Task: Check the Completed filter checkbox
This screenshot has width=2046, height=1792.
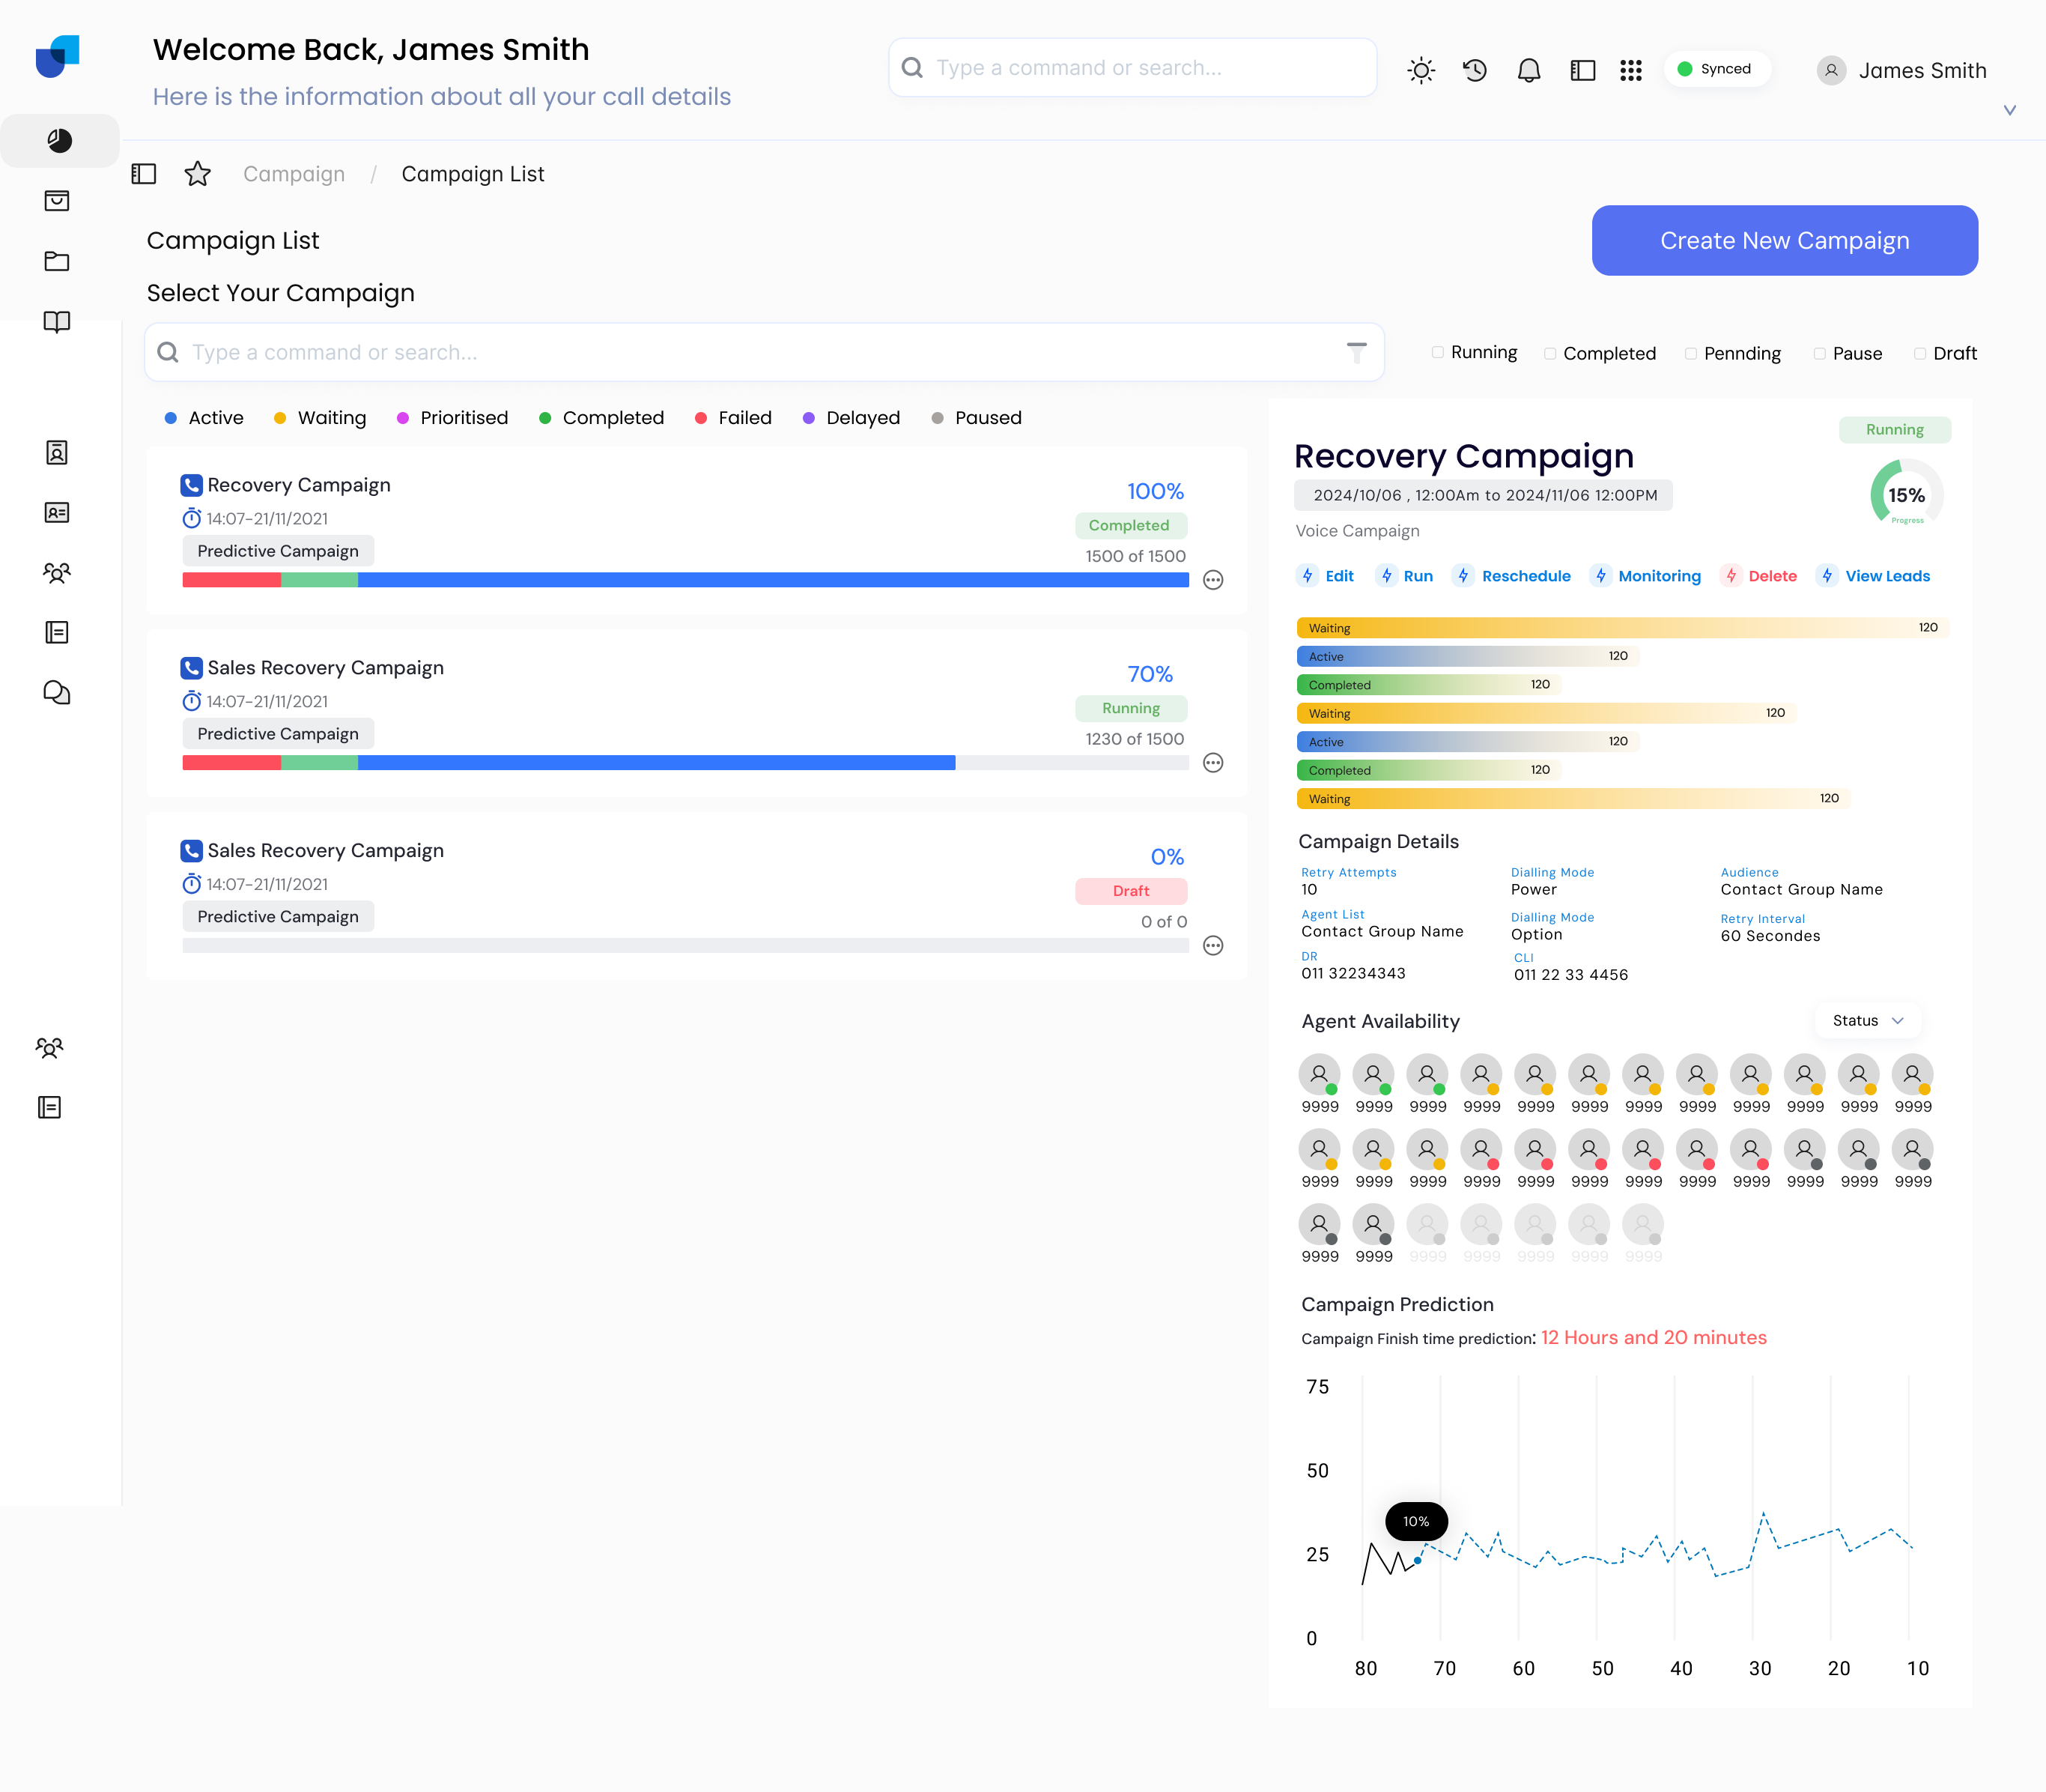Action: 1549,353
